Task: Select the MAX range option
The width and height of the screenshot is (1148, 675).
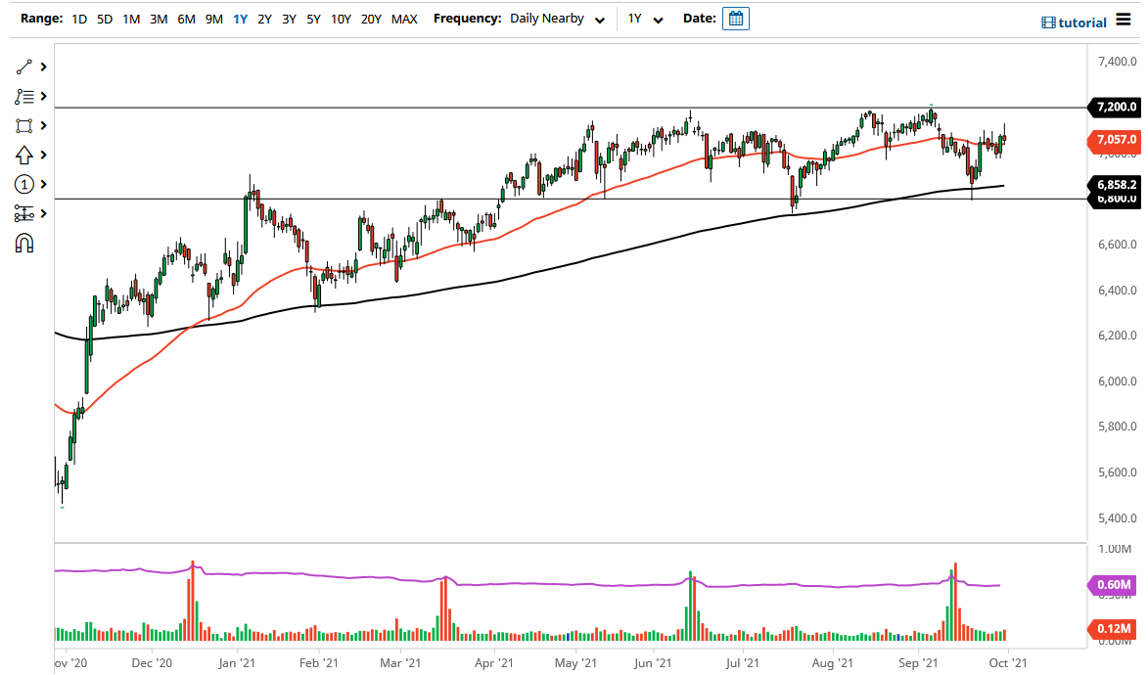Action: (x=403, y=18)
